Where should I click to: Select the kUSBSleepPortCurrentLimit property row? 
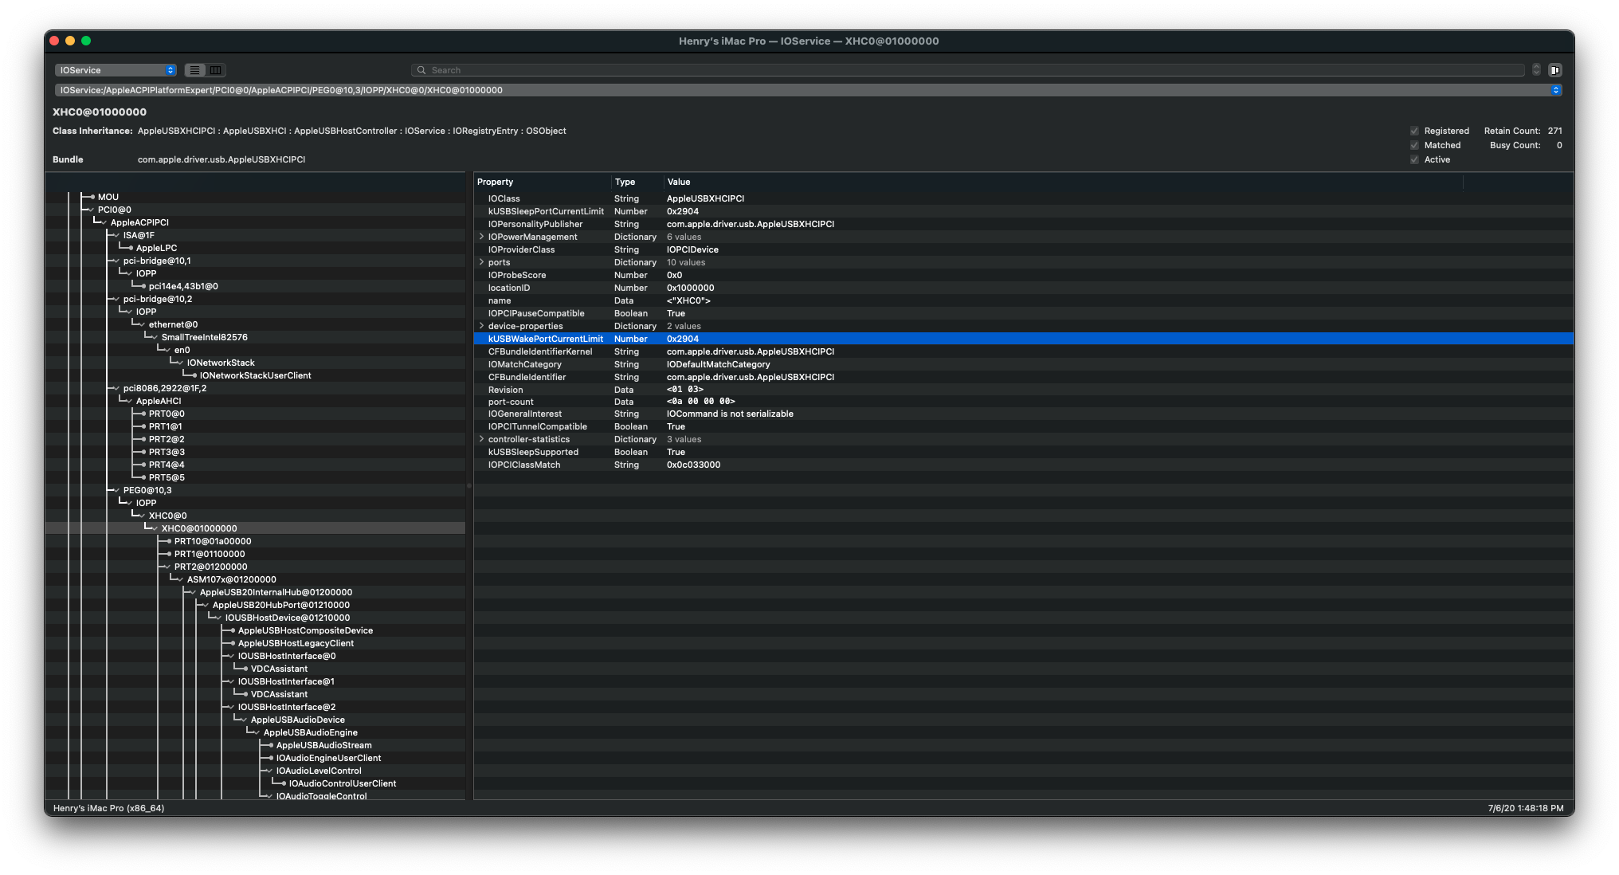[x=546, y=211]
